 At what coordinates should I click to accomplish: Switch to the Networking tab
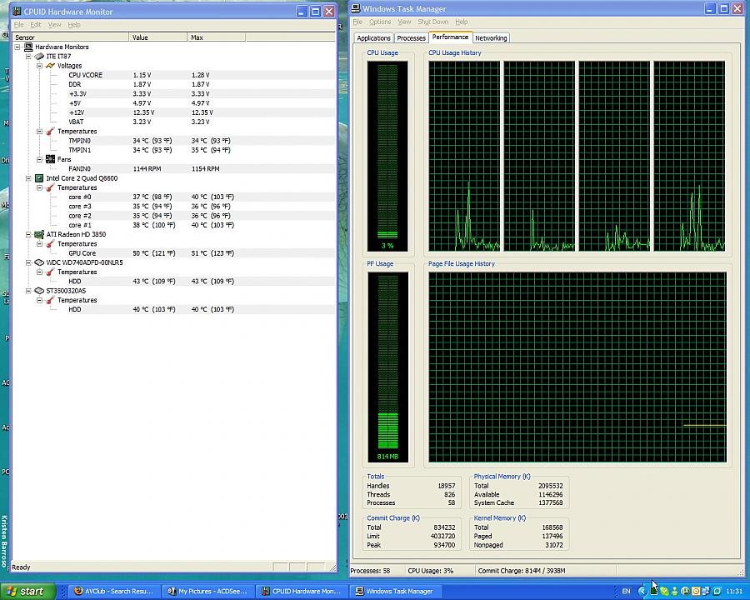[491, 38]
